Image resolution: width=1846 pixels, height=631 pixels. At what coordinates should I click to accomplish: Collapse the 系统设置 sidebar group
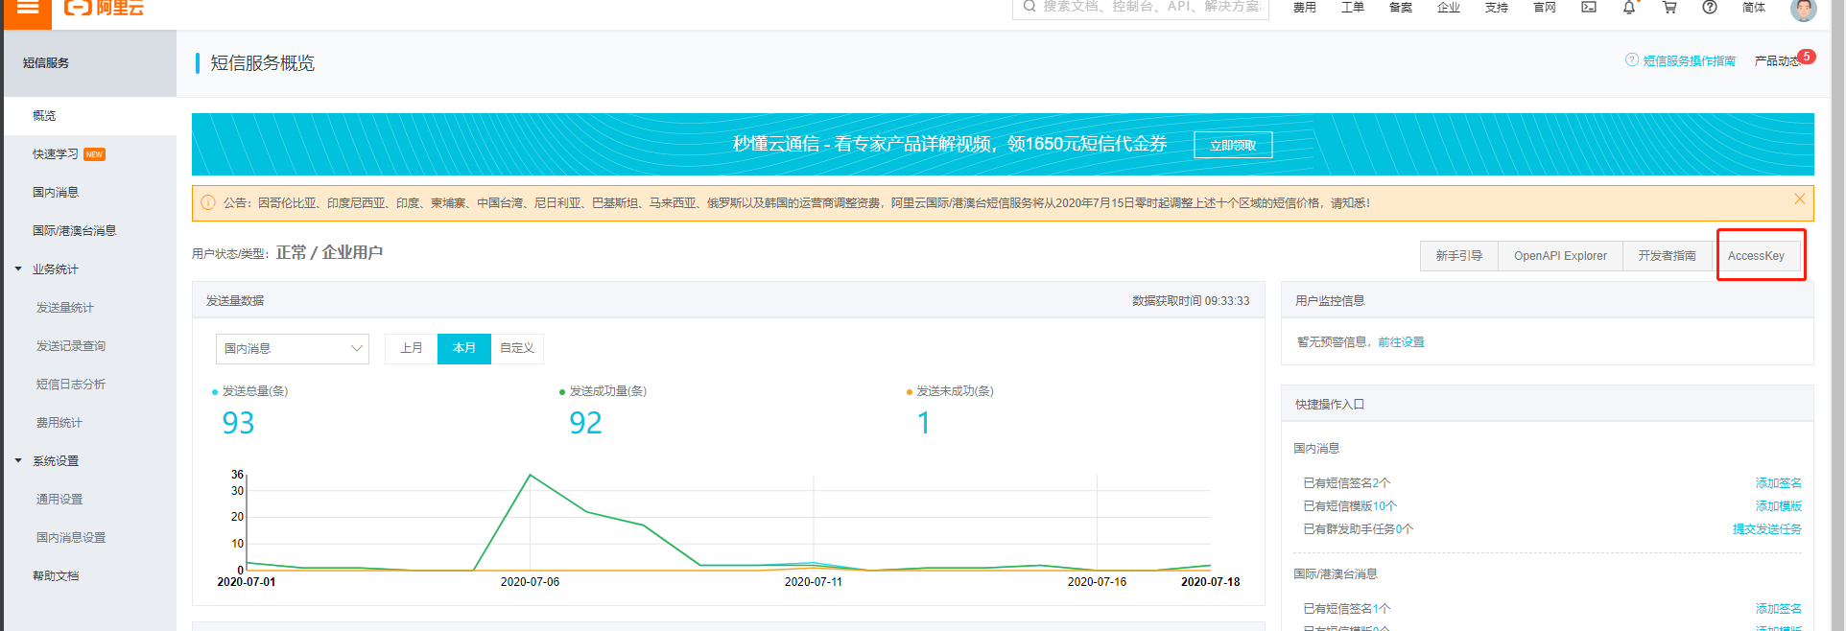click(x=18, y=460)
